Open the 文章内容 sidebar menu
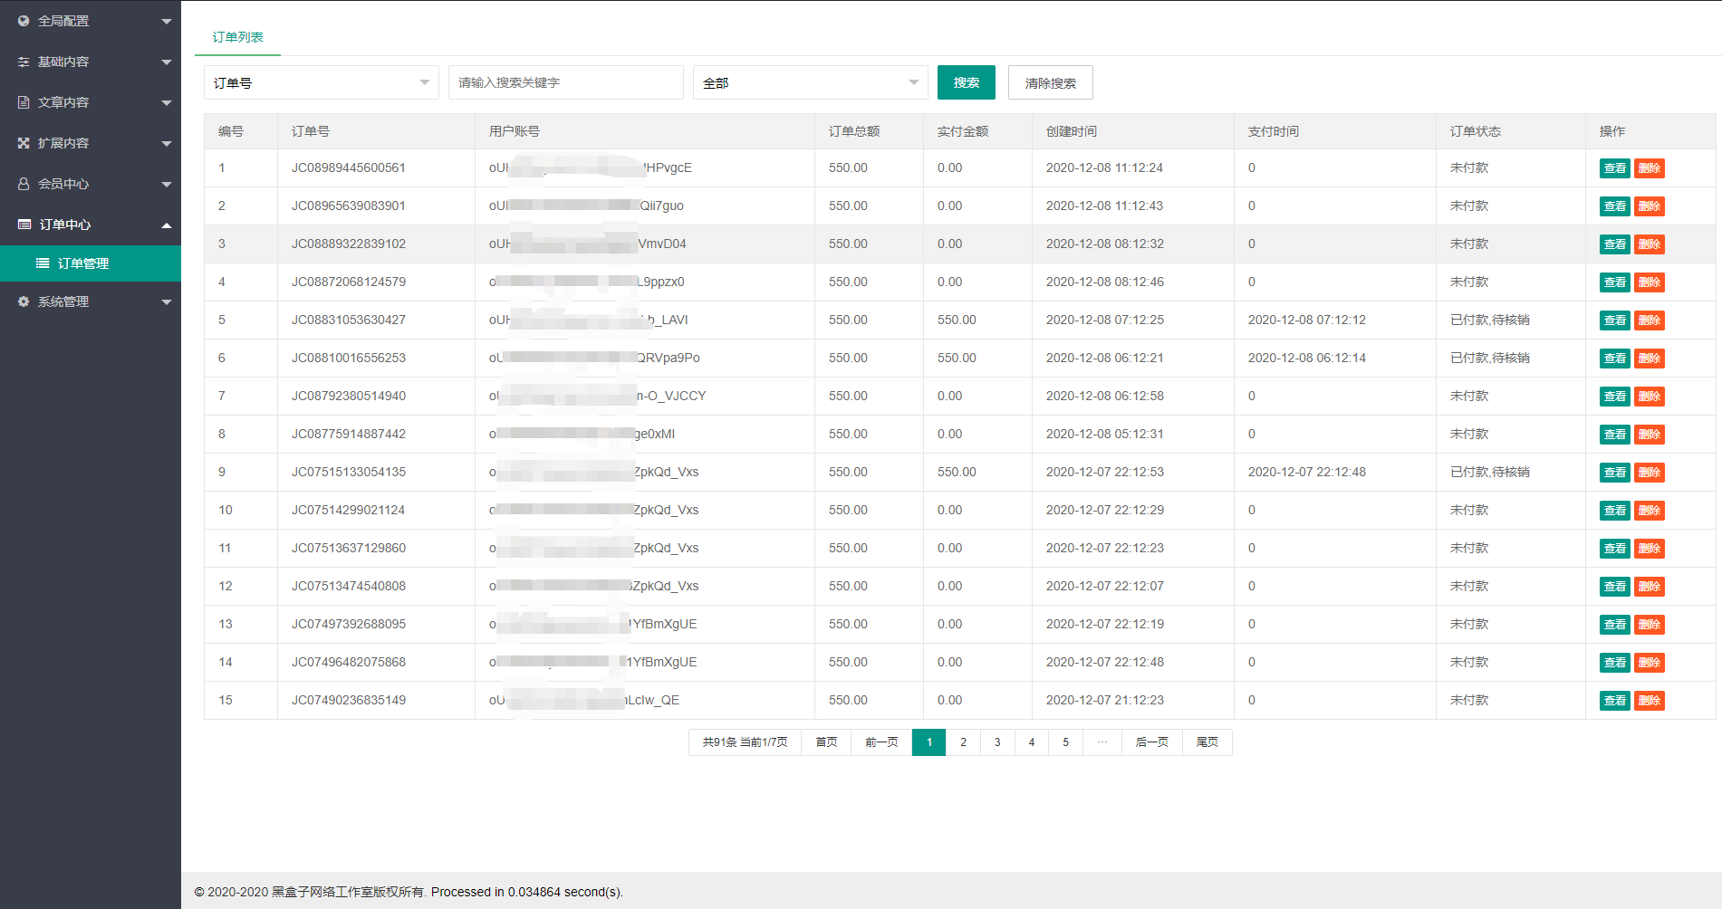The height and width of the screenshot is (909, 1722). click(x=91, y=102)
